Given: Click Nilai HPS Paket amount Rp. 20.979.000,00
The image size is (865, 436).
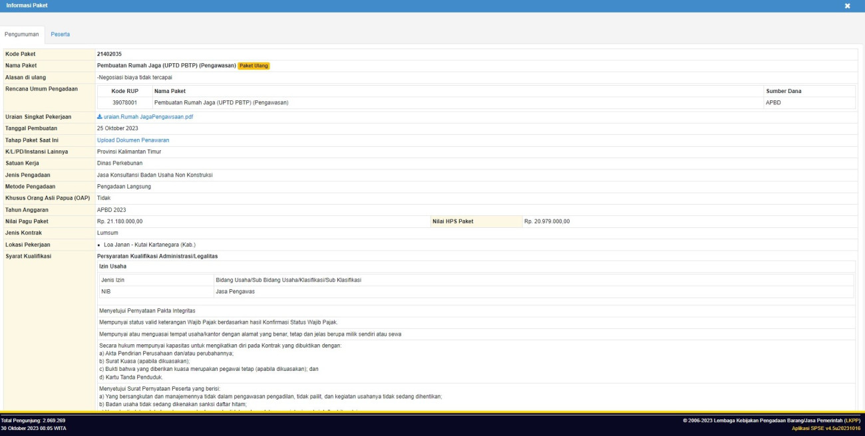Looking at the screenshot, I should (547, 221).
